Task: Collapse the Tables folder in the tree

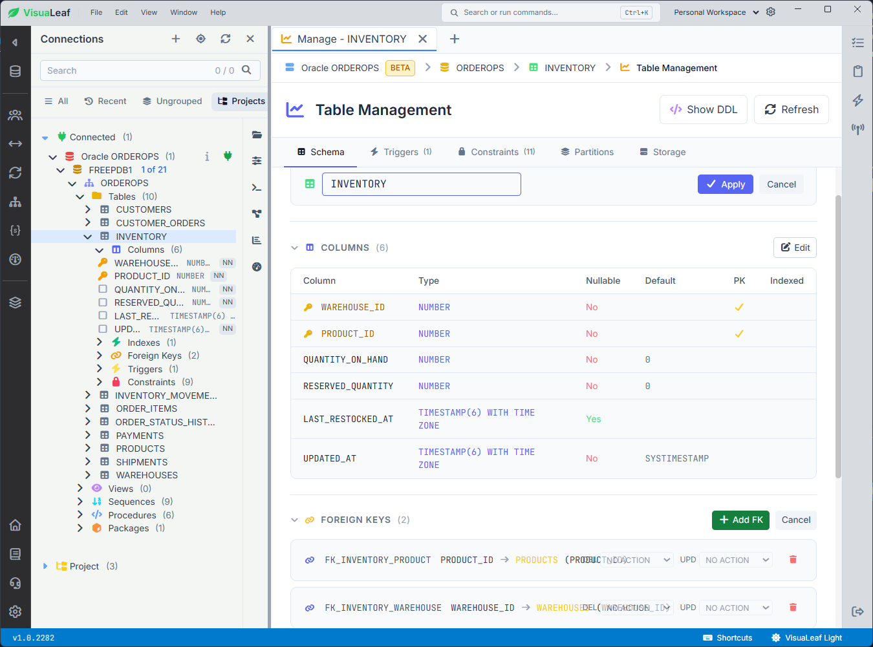Action: click(80, 196)
